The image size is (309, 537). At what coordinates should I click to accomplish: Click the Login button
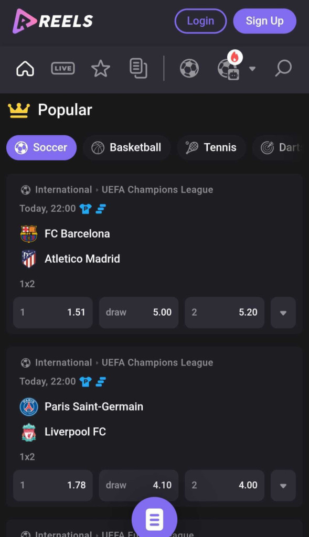pyautogui.click(x=200, y=21)
